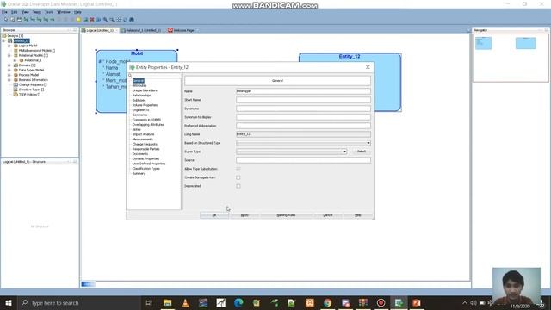Viewport: 551px width, 310px height.
Task: Open the Tools menu
Action: coord(49,12)
